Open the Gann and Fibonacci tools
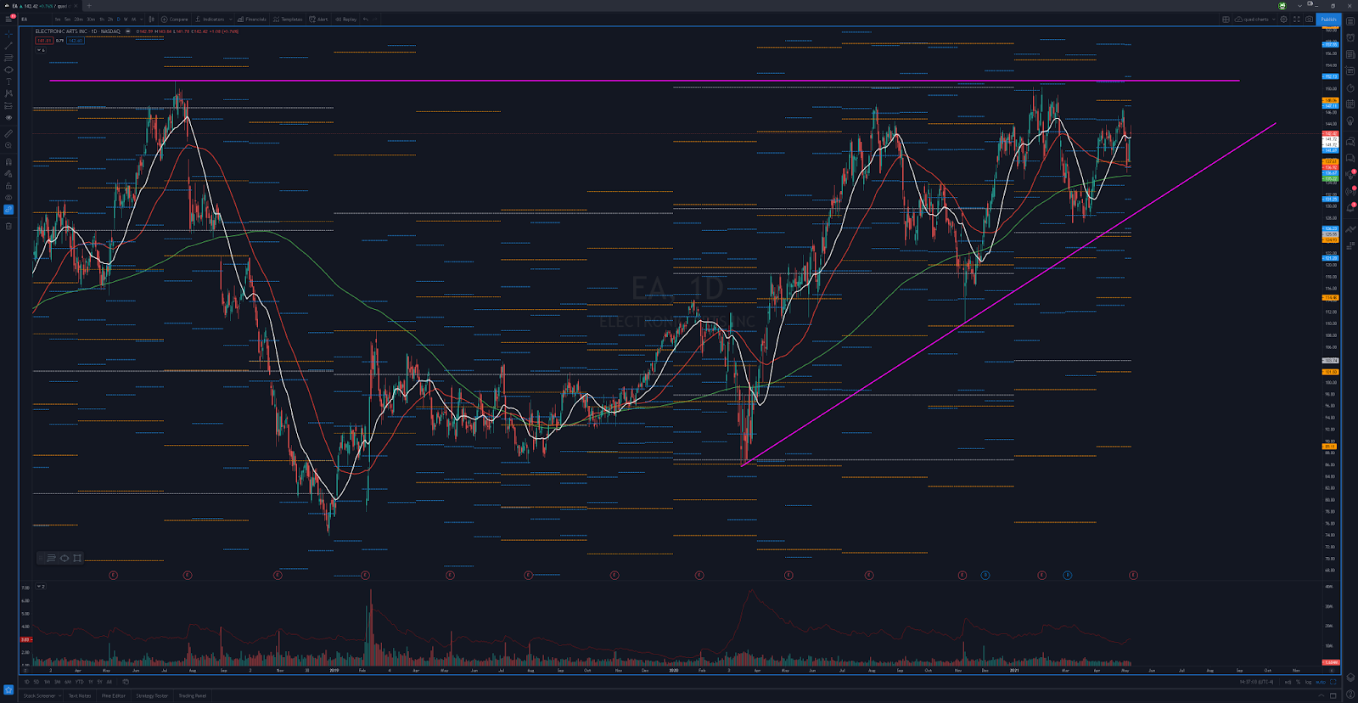Viewport: 1358px width, 703px height. [x=8, y=58]
